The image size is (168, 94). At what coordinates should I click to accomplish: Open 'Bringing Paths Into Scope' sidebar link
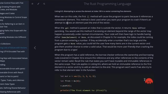(x=13, y=32)
